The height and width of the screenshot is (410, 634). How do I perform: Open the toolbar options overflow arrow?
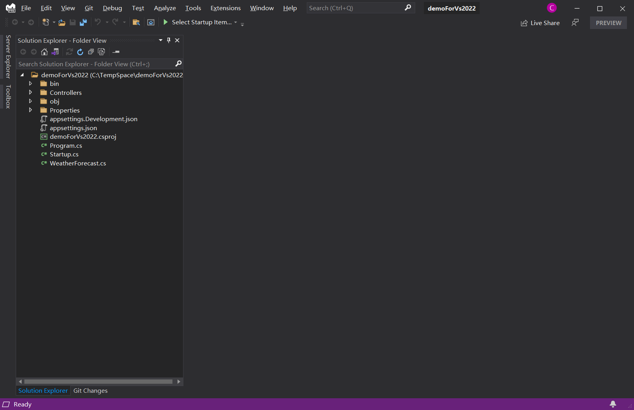pos(242,24)
